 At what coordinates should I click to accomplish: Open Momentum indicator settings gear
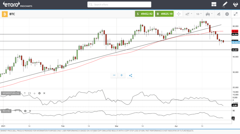39,93
